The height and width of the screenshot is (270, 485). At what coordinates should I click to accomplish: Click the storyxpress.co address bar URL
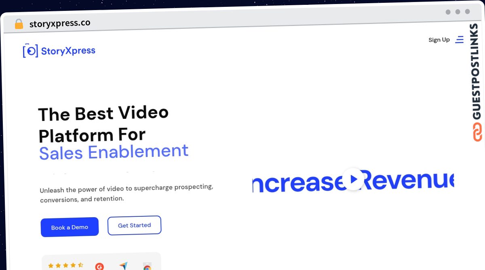click(60, 23)
